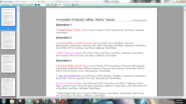This screenshot has height=104, width=186.
Task: Open Snipping Tool from taskbar
Action: coord(21,101)
